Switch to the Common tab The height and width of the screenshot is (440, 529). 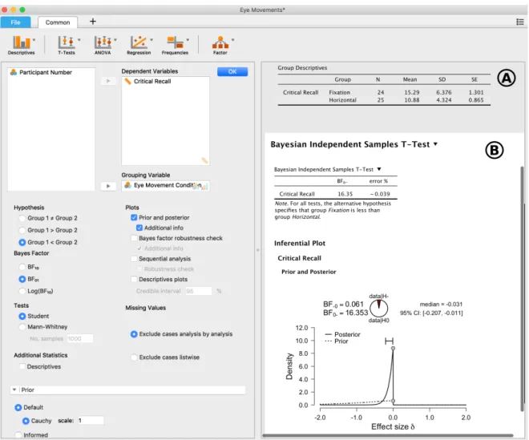tap(58, 22)
